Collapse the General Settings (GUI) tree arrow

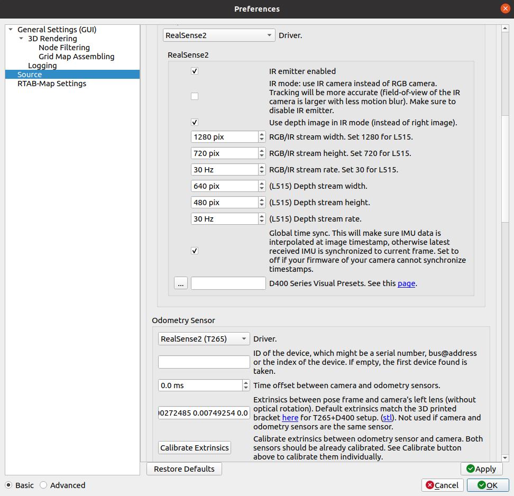pyautogui.click(x=11, y=30)
